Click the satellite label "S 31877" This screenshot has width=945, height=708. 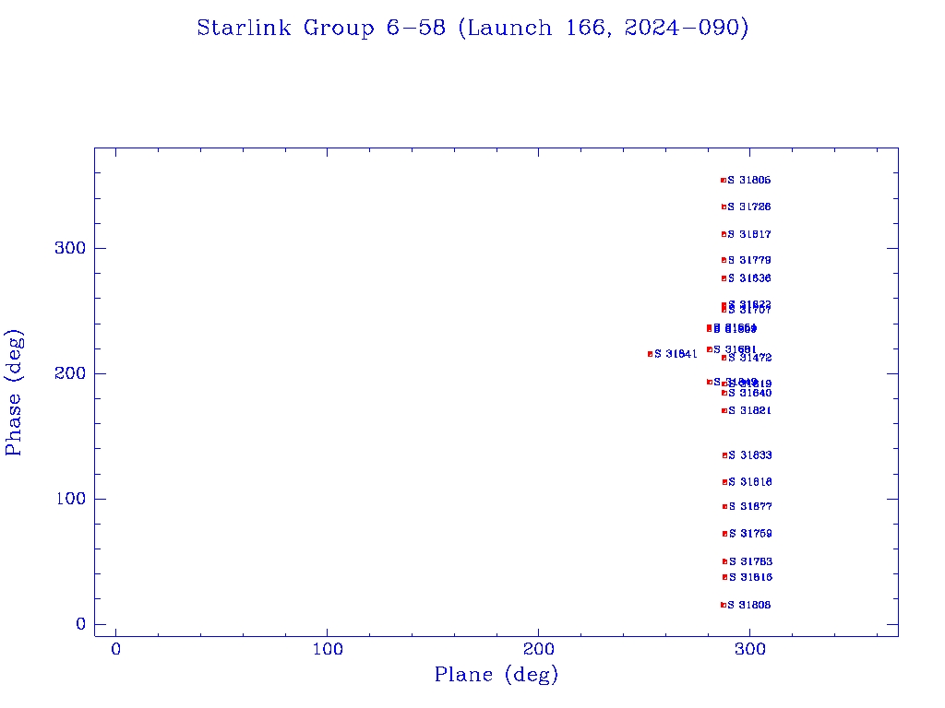[751, 506]
